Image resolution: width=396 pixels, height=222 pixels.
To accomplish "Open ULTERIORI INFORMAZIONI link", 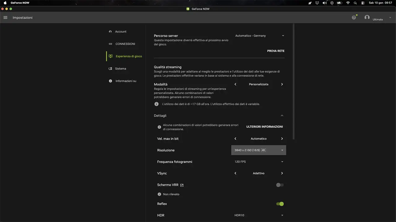I will (264, 127).
